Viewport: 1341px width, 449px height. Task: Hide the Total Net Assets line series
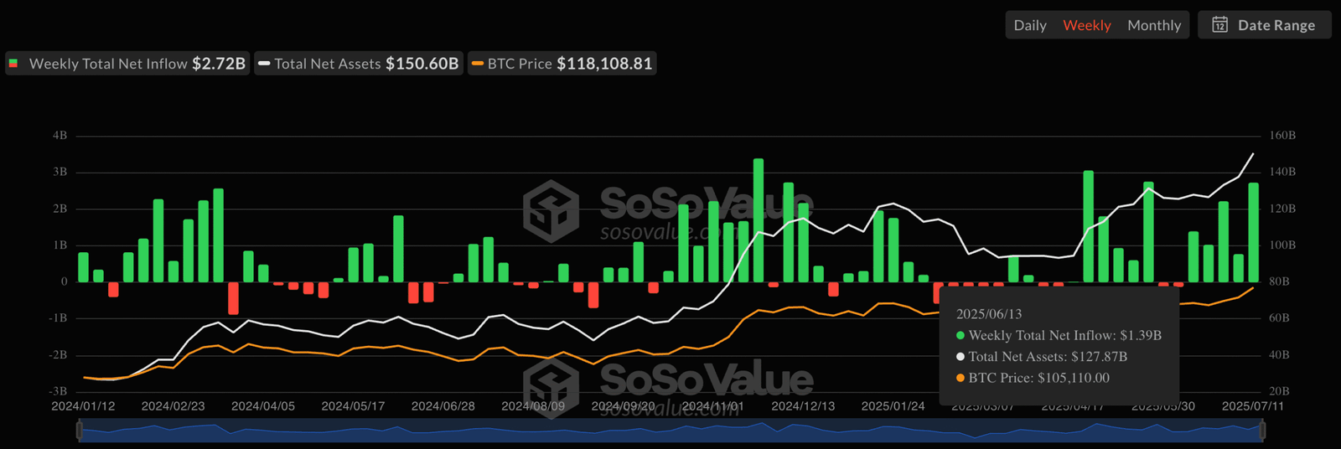coord(360,64)
